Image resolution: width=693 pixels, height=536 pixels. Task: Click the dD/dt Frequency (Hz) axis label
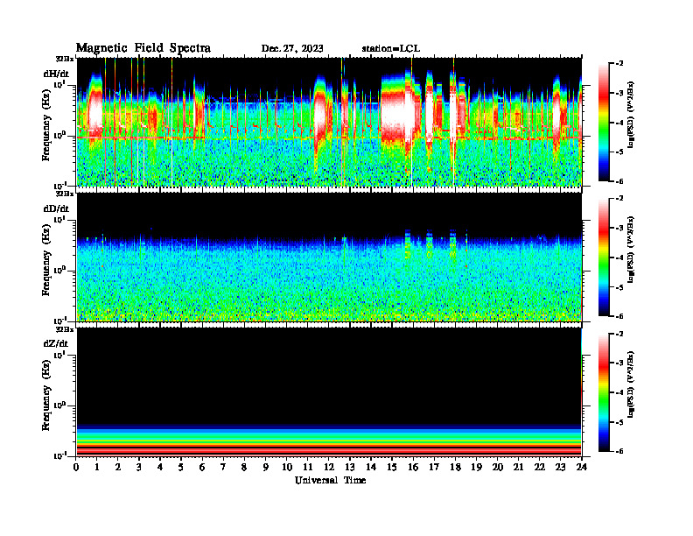[x=46, y=262]
